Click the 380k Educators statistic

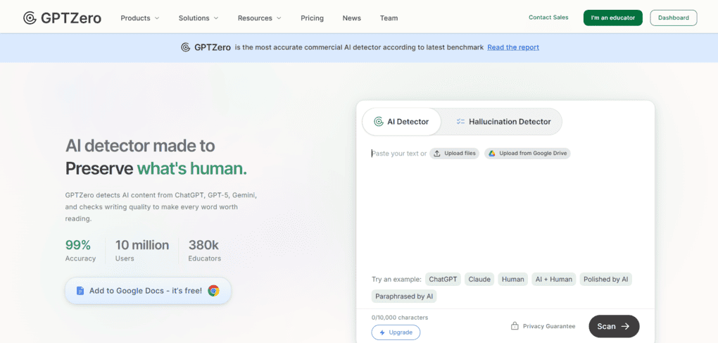(204, 251)
